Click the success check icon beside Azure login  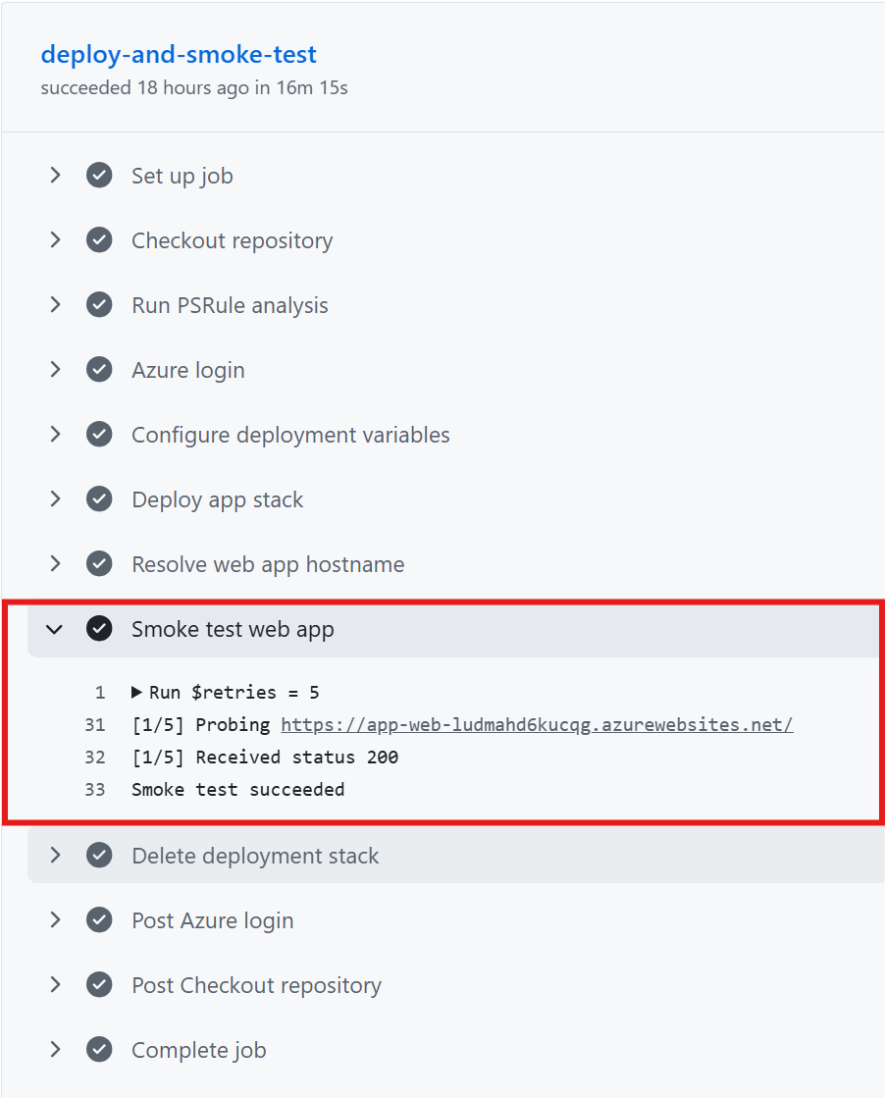99,370
